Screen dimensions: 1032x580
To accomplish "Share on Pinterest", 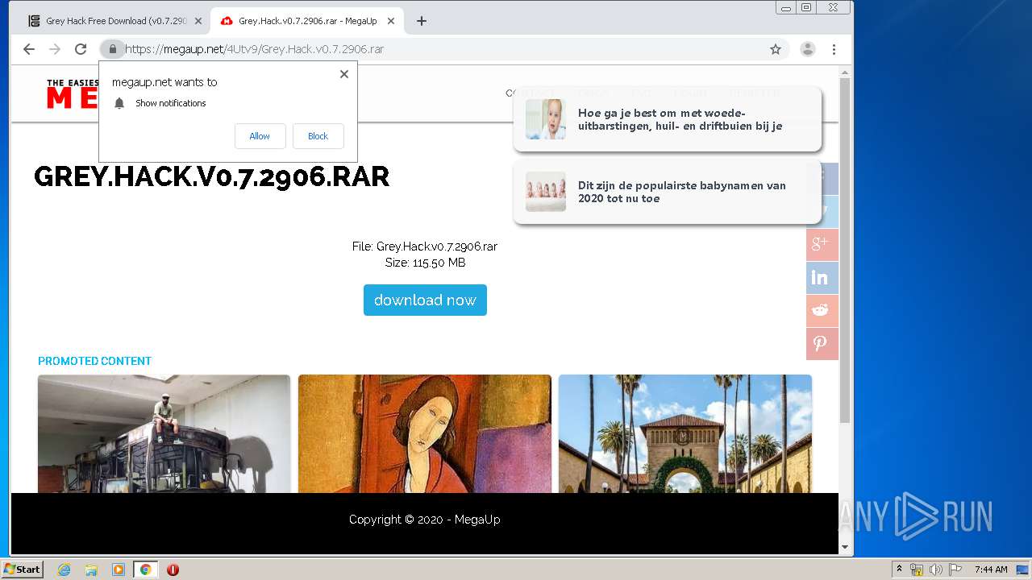I will click(x=822, y=343).
